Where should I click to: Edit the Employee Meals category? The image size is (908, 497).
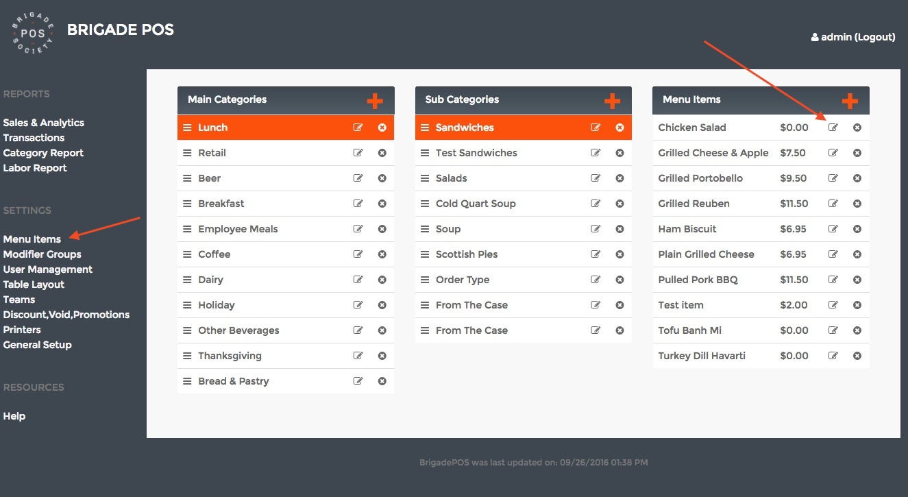click(x=358, y=229)
